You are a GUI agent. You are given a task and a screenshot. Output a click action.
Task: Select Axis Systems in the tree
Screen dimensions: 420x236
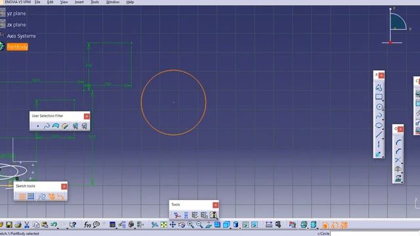click(x=21, y=36)
